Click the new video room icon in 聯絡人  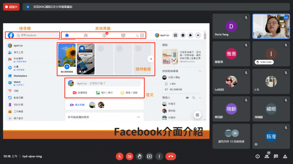[x=187, y=98]
